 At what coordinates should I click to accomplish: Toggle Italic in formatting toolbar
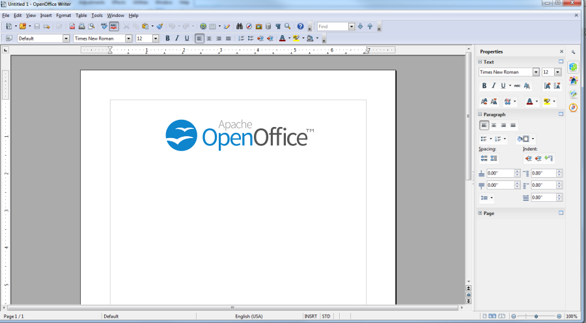177,38
